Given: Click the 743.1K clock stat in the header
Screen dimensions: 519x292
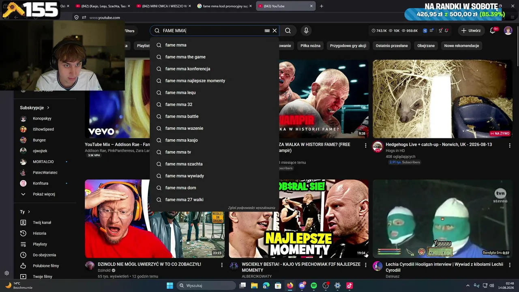Looking at the screenshot, I should tap(379, 30).
